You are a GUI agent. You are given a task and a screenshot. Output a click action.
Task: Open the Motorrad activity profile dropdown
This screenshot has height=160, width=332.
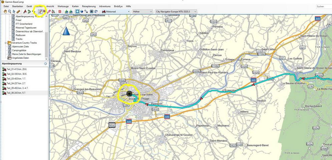click(x=115, y=11)
